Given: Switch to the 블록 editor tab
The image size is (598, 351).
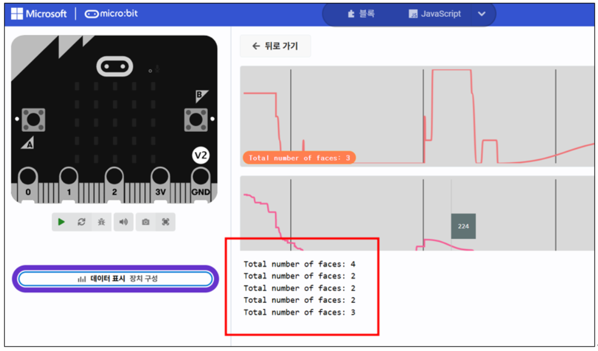Looking at the screenshot, I should pos(361,14).
